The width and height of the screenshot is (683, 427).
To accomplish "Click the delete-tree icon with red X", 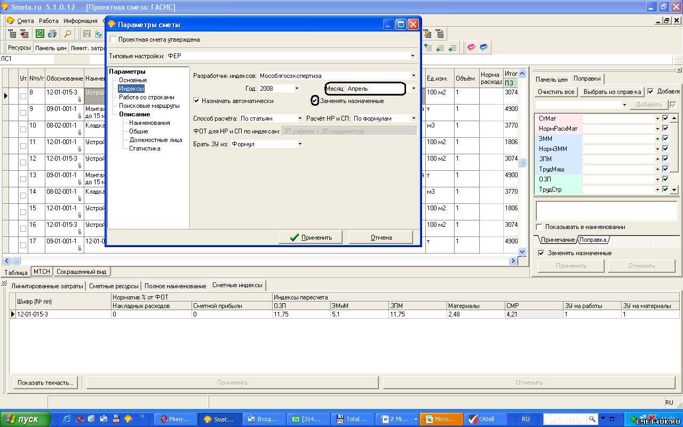I will [440, 34].
